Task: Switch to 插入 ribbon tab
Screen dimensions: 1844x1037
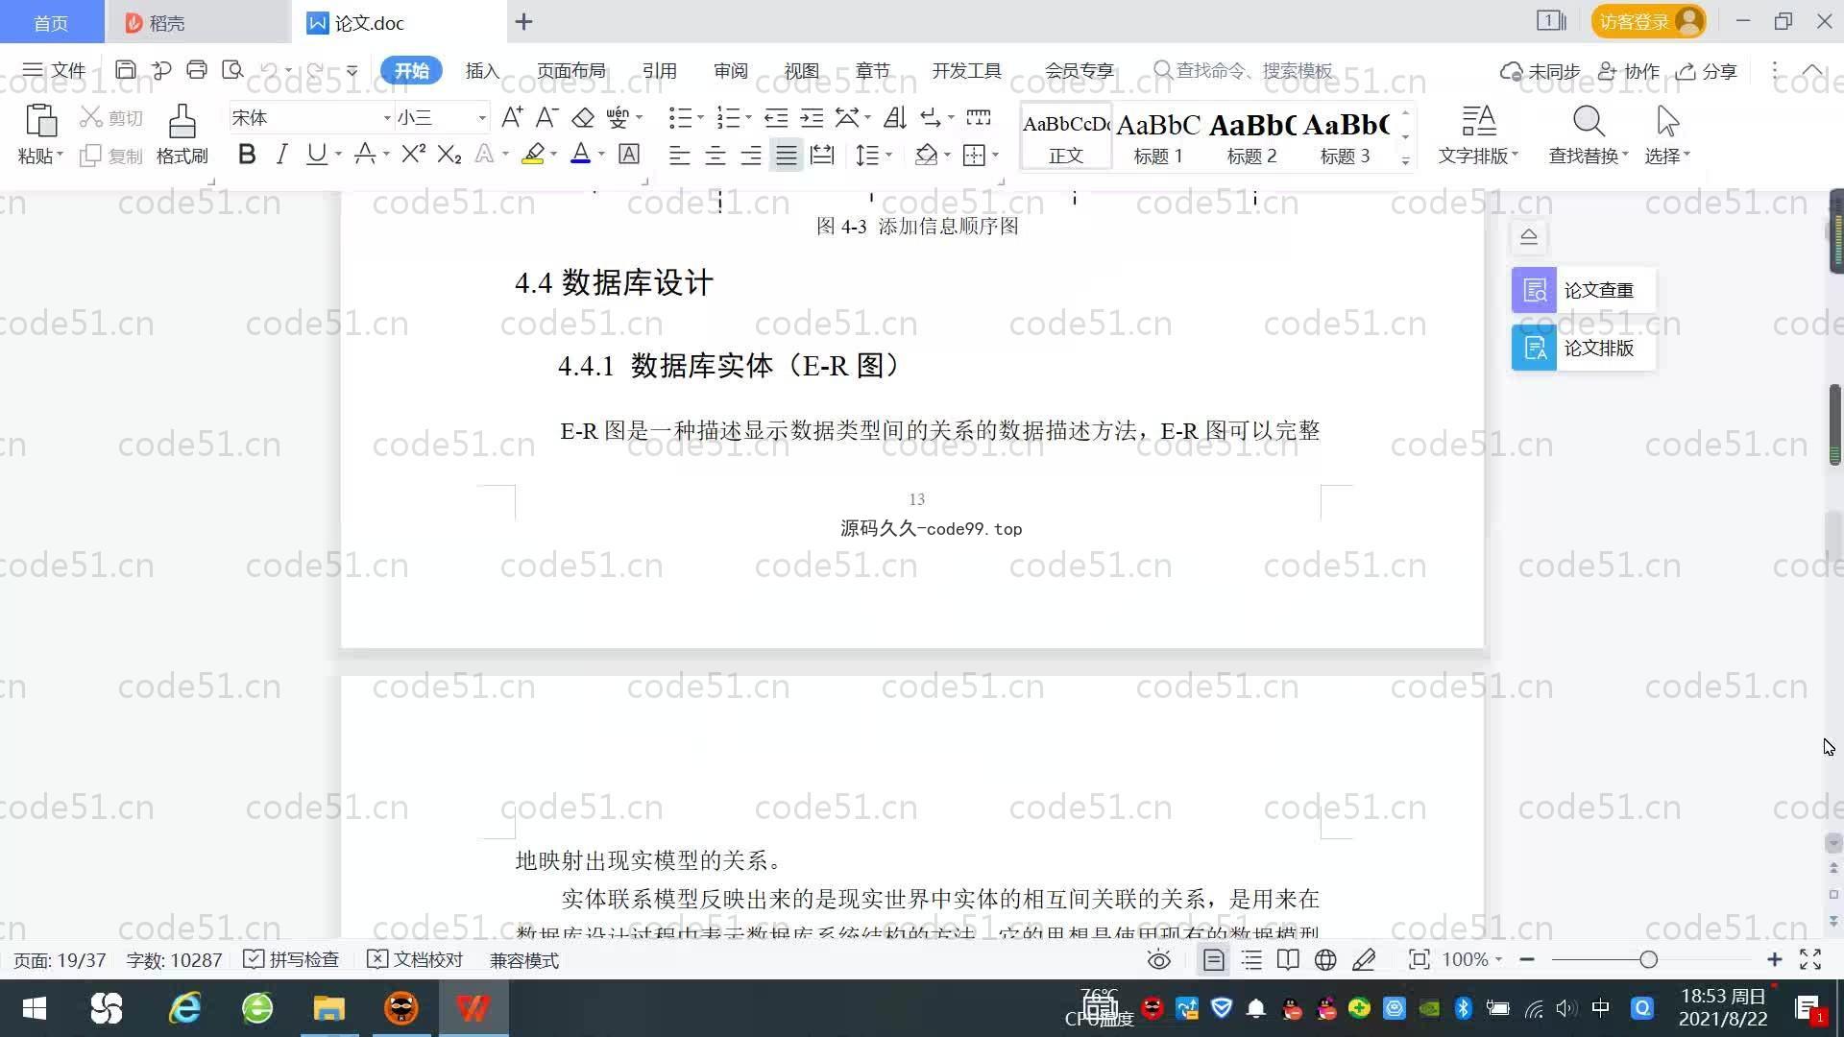Action: click(482, 70)
